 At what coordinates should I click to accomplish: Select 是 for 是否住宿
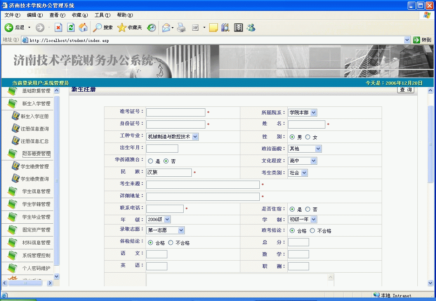click(292, 209)
